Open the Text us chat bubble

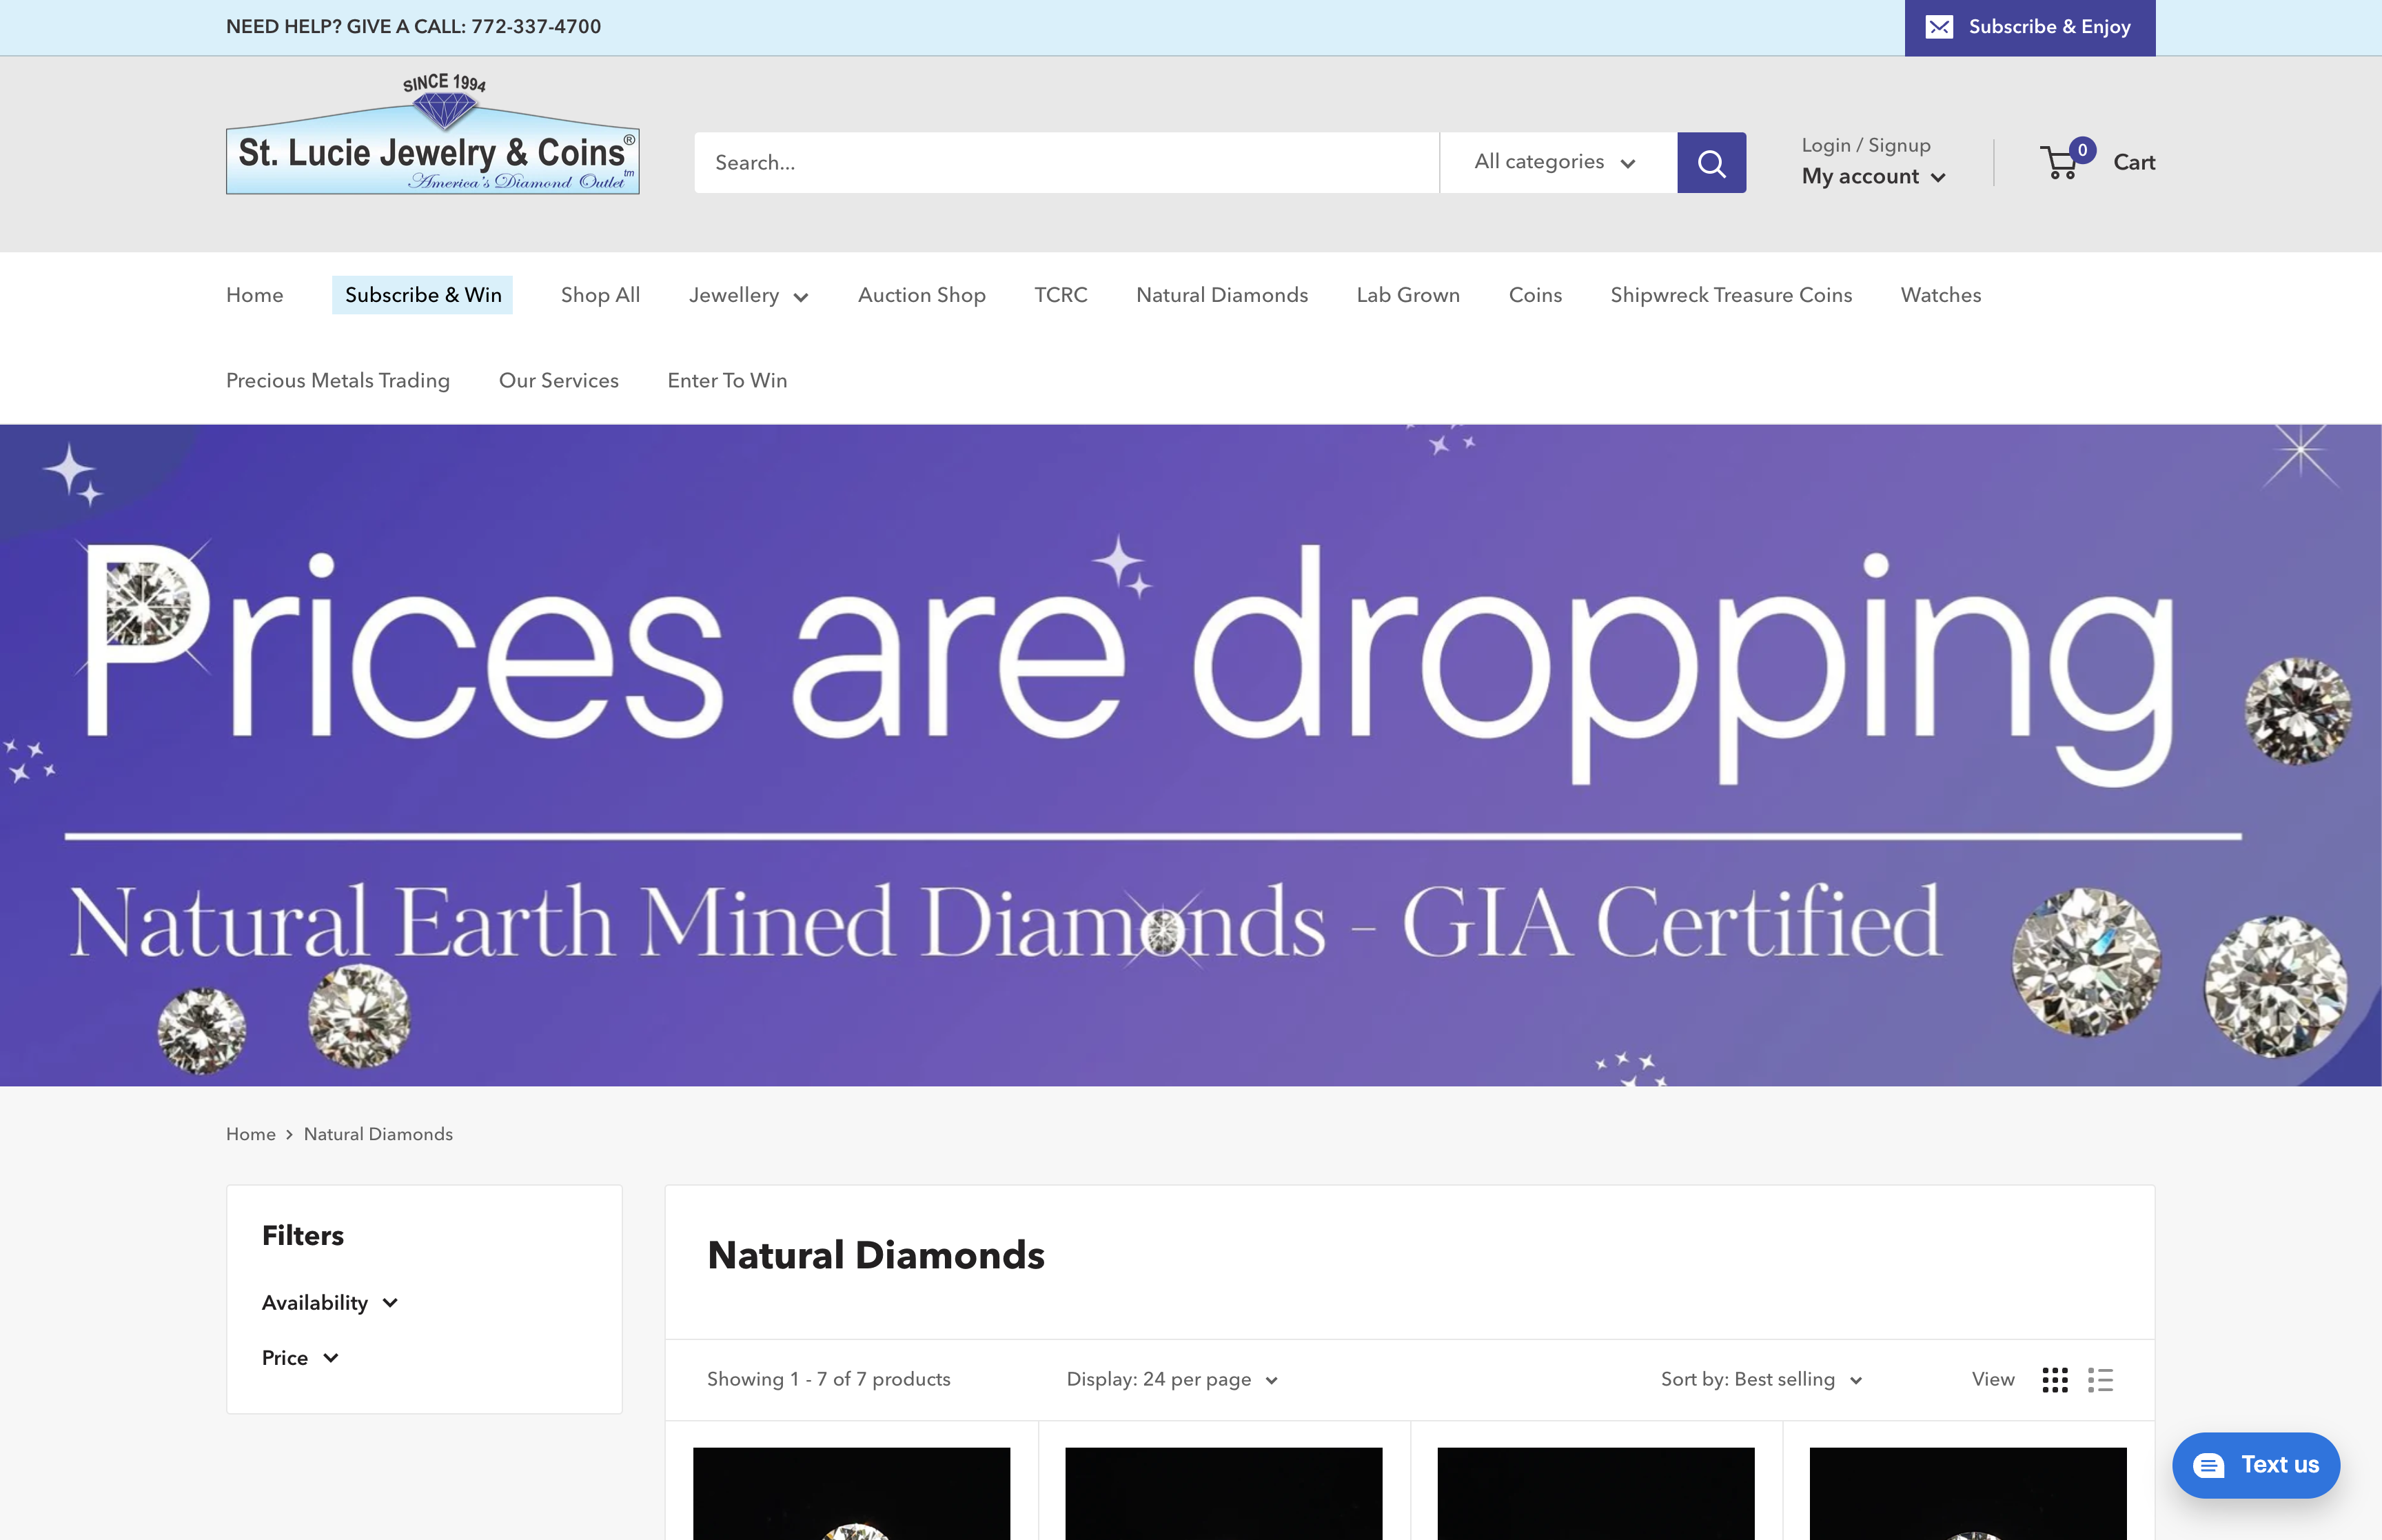(x=2255, y=1465)
